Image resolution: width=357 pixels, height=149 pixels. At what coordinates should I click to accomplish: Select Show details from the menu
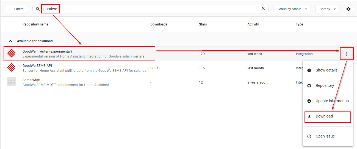pos(326,70)
